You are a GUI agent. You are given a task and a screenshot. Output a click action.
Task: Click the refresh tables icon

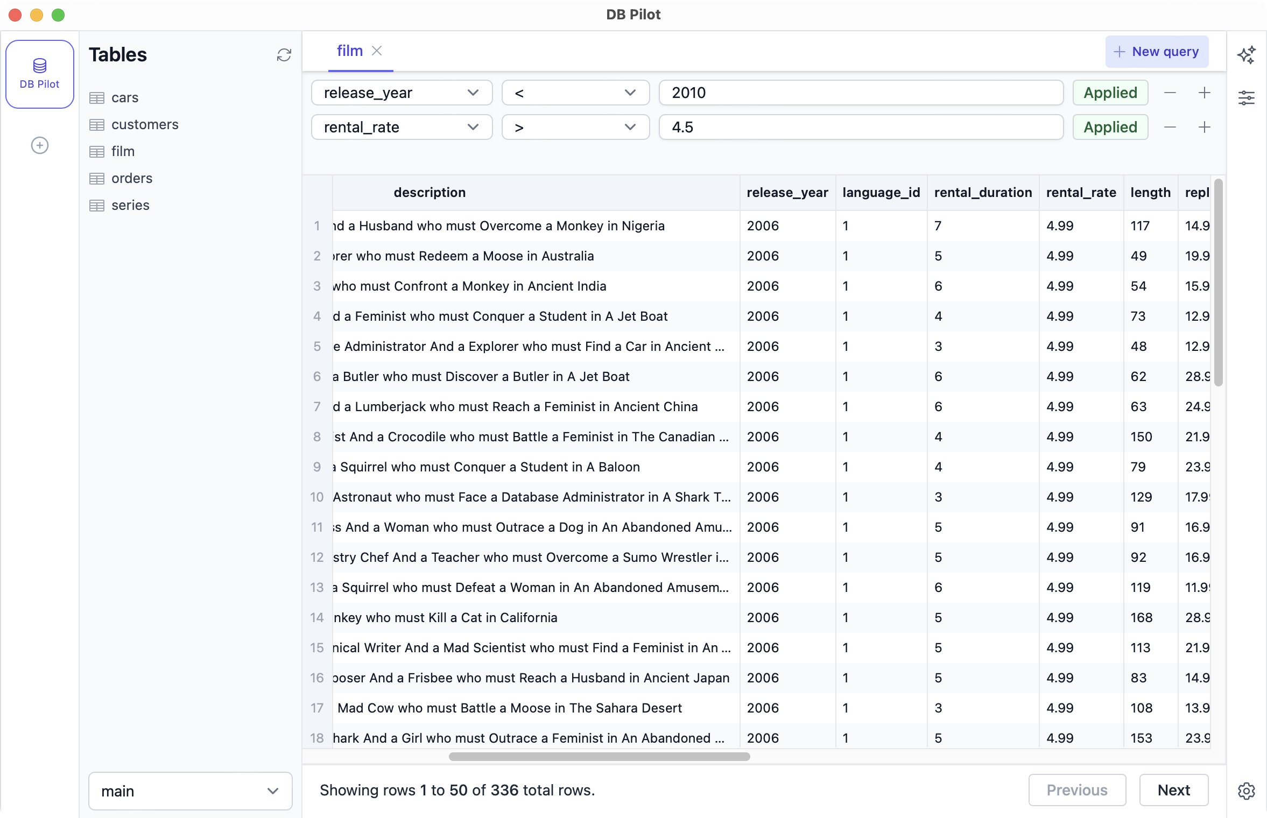pyautogui.click(x=284, y=54)
